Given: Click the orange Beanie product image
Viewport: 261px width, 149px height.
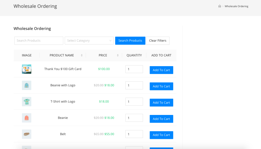Looking at the screenshot, I should pos(27,118).
